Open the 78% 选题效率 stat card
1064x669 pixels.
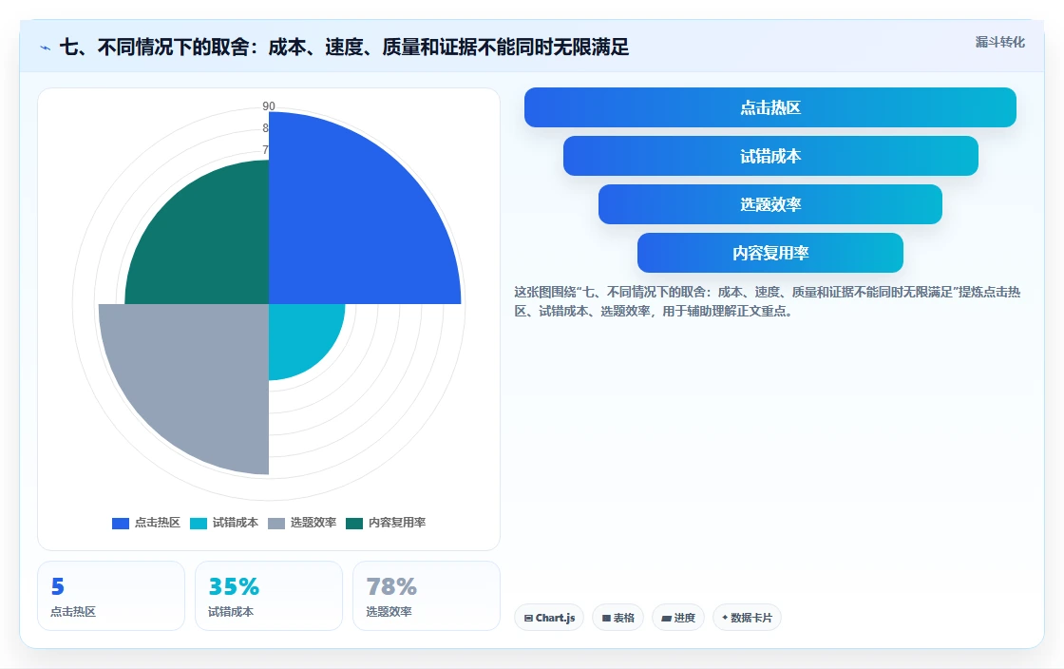click(427, 596)
